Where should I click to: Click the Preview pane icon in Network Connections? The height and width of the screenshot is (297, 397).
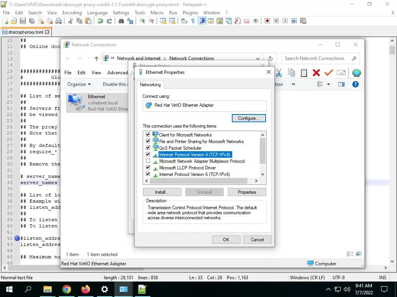(342, 84)
